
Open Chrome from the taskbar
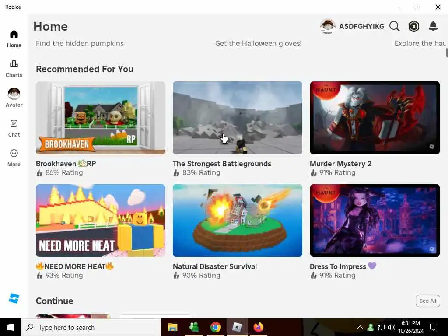[215, 327]
